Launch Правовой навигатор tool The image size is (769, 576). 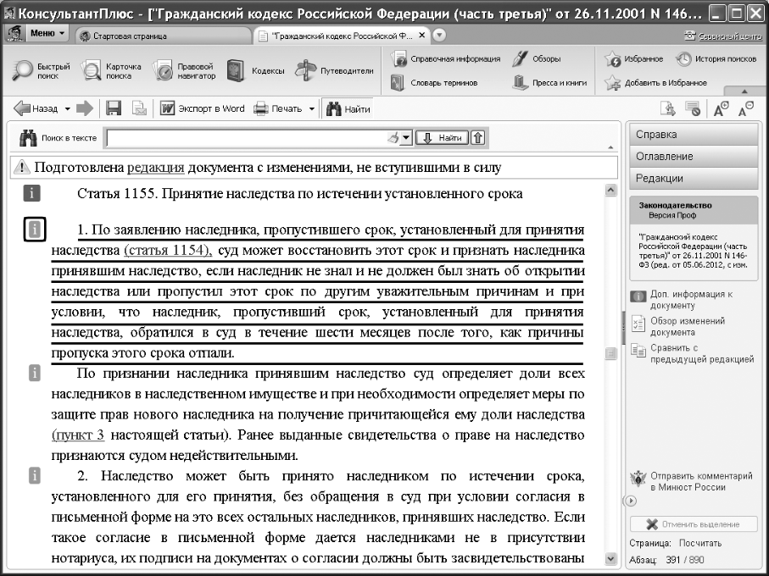184,71
